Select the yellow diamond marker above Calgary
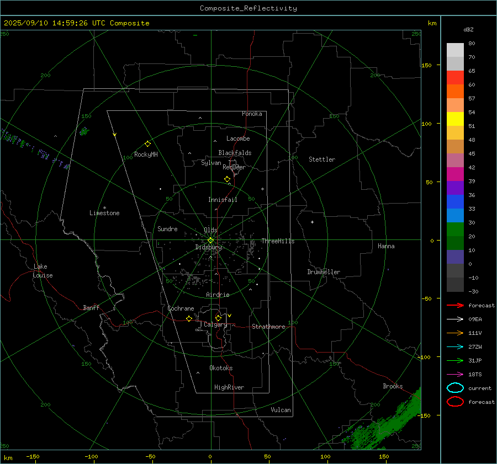 218,318
